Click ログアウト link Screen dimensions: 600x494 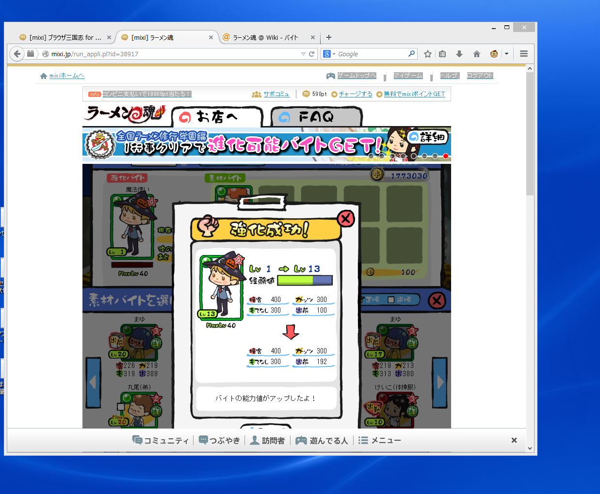coord(480,76)
